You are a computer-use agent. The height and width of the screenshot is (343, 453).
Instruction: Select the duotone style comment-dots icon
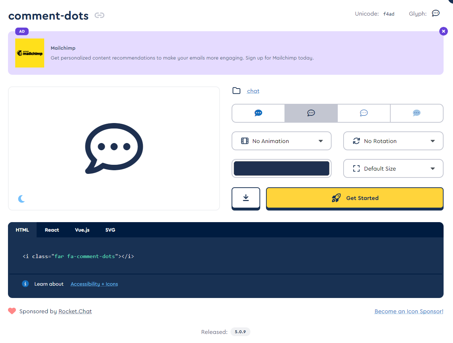click(417, 113)
